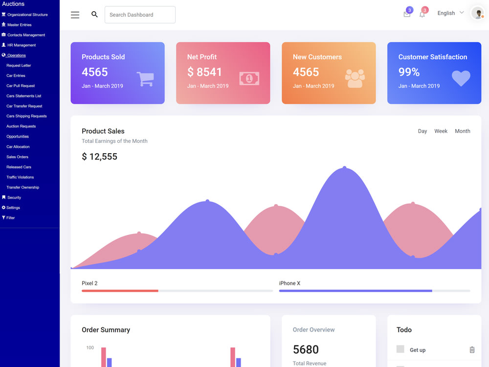
Task: Click the heart icon on Customer Satisfaction
Action: [x=461, y=78]
